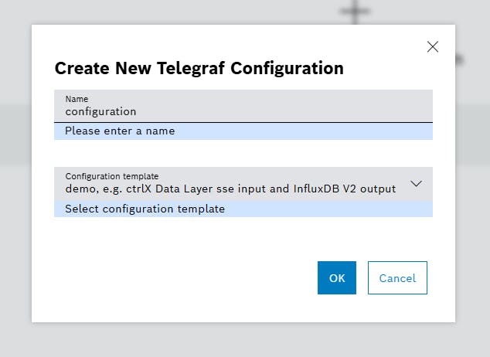Viewport: 490px width, 357px height.
Task: Click the 'Select configuration template' hint
Action: pyautogui.click(x=145, y=209)
